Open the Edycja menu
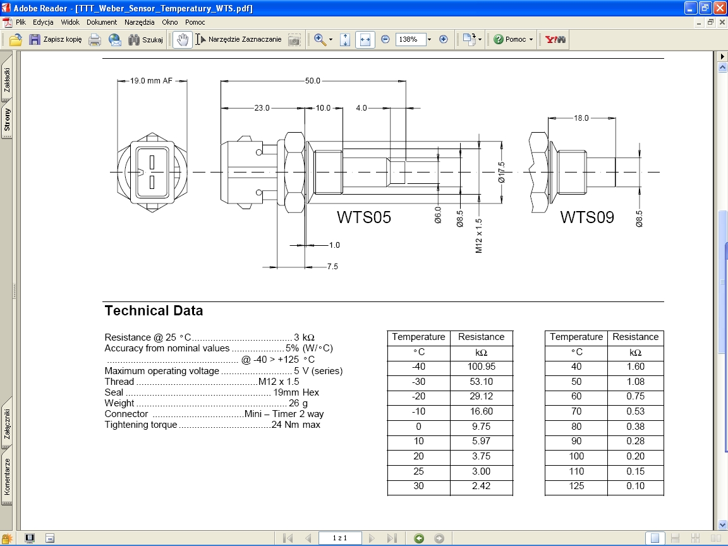 tap(43, 22)
